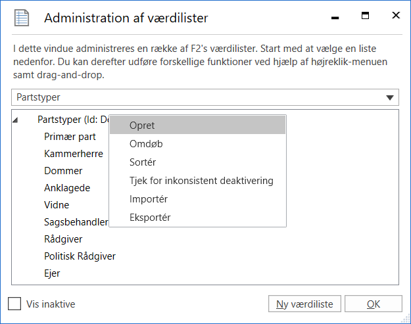
Task: Minimize the Administration af værdilister window
Action: pyautogui.click(x=336, y=17)
